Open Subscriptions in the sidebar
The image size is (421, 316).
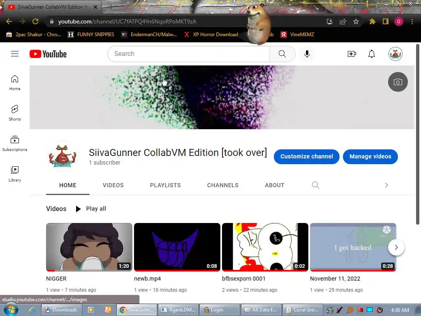[15, 144]
